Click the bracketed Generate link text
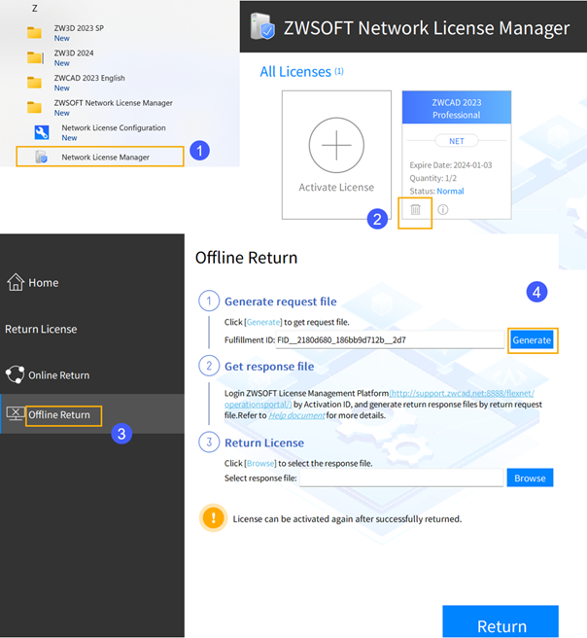Viewport: 587px width, 638px height. tap(263, 322)
